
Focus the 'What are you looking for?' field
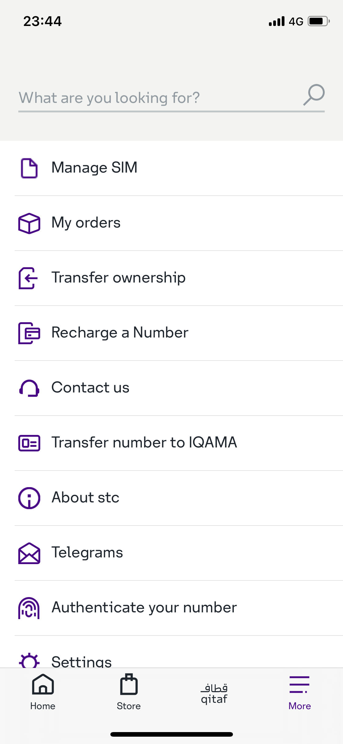pos(152,98)
